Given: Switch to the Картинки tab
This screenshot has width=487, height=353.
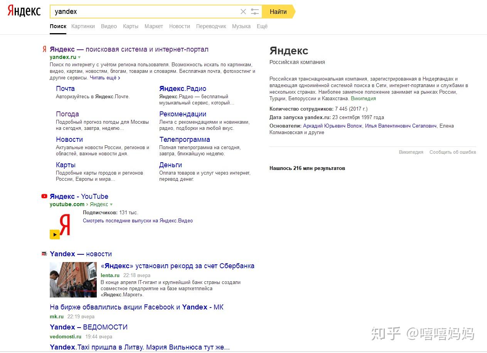Looking at the screenshot, I should click(x=83, y=26).
